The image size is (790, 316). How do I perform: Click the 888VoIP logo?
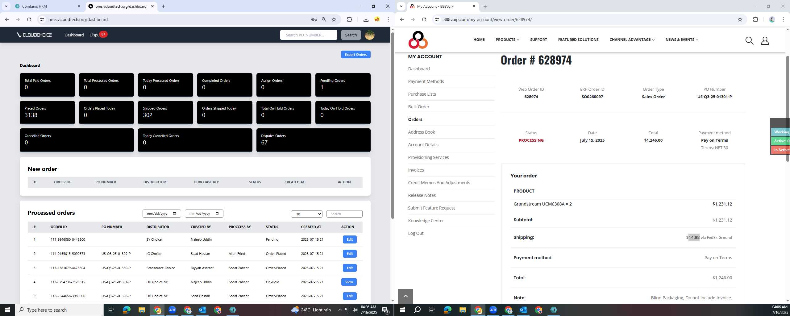[418, 40]
